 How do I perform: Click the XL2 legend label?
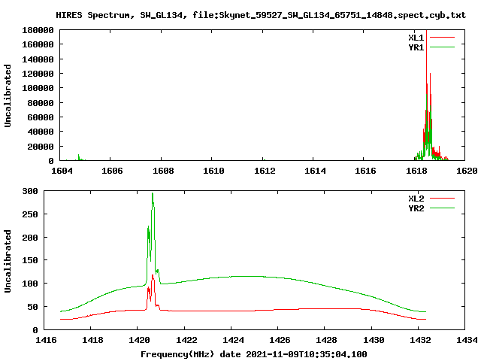(x=416, y=199)
